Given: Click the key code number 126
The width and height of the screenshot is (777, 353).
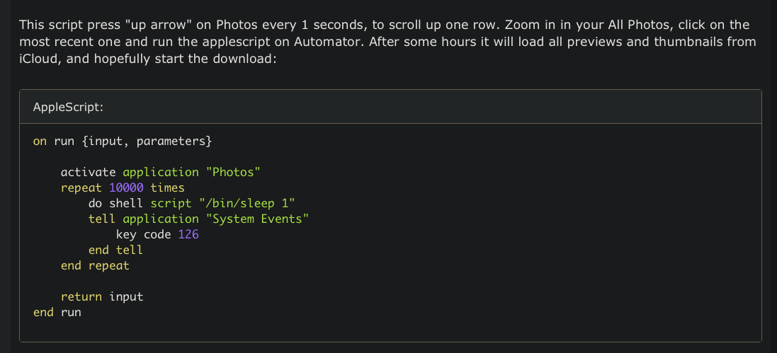Looking at the screenshot, I should (x=188, y=234).
